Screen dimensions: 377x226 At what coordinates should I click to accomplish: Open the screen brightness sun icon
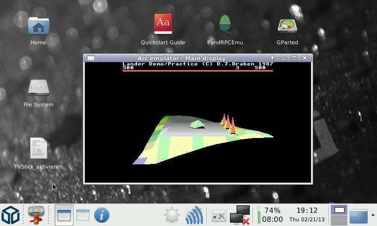pos(172,215)
